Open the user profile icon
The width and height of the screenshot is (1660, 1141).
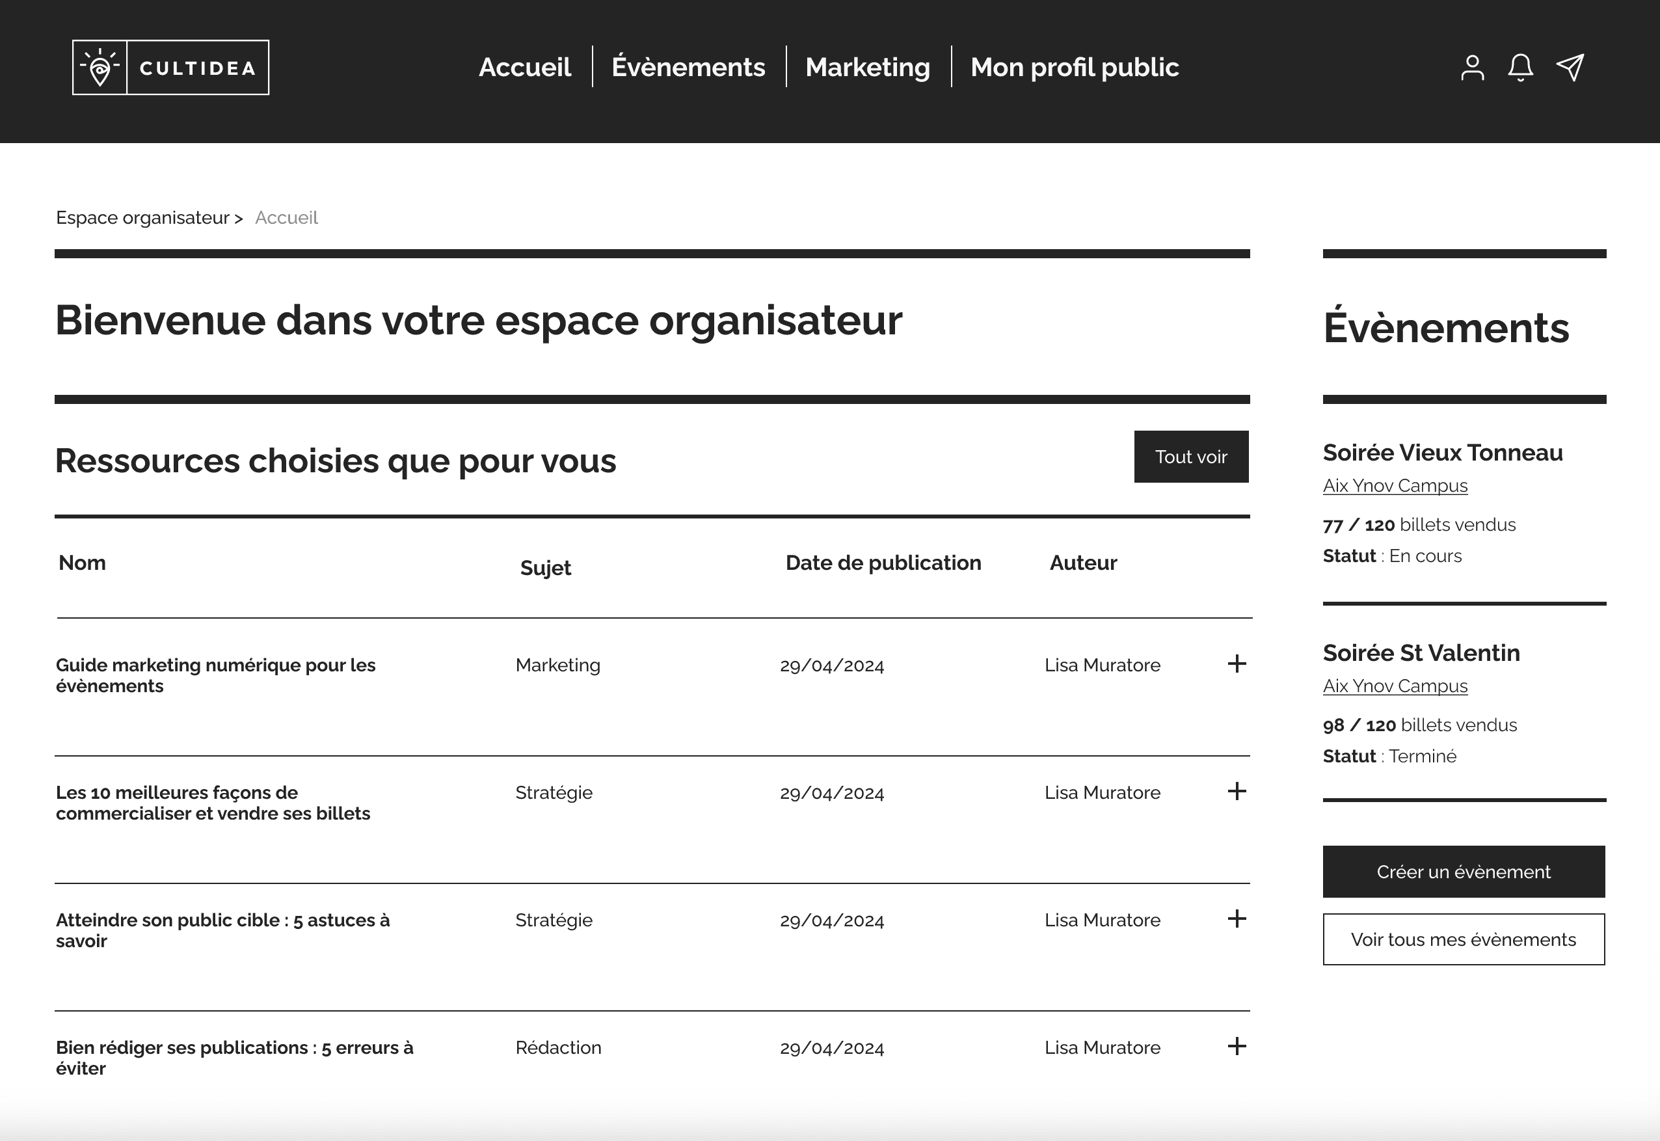click(x=1472, y=68)
